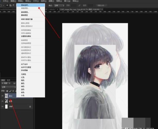Open the 样式 dropdown showing 正常
The width and height of the screenshot is (158, 129).
pyautogui.click(x=59, y=5)
